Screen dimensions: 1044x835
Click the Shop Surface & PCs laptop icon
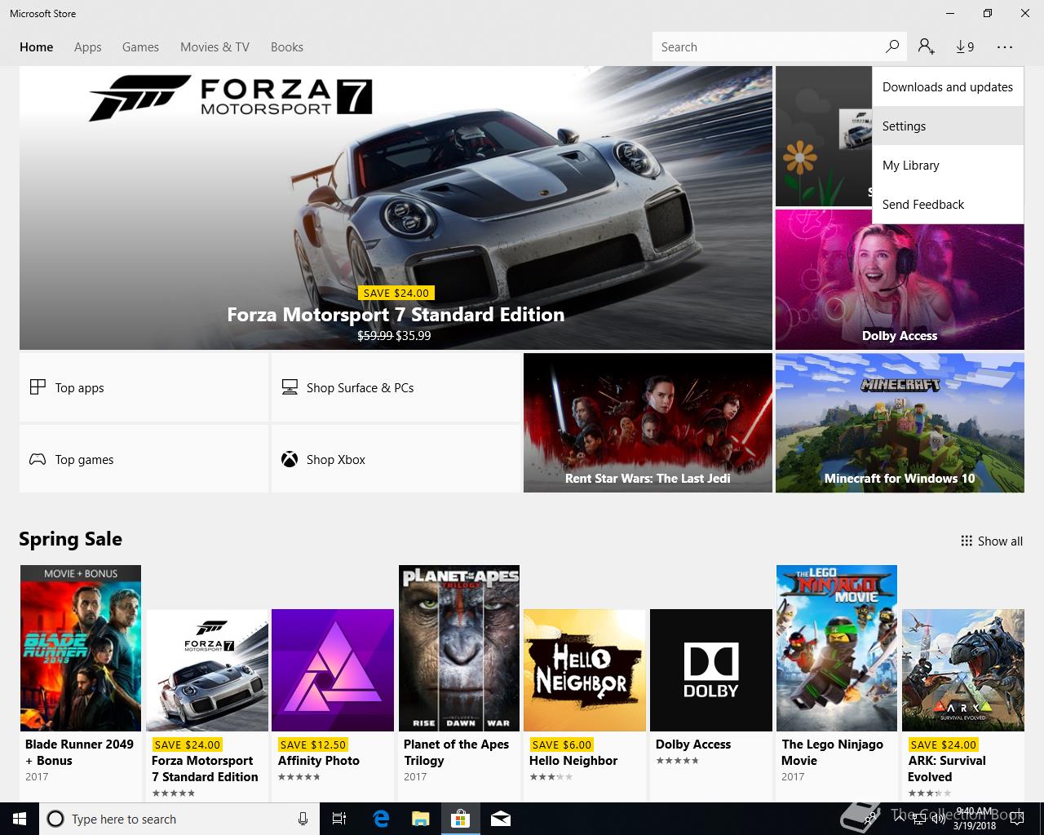(x=290, y=387)
